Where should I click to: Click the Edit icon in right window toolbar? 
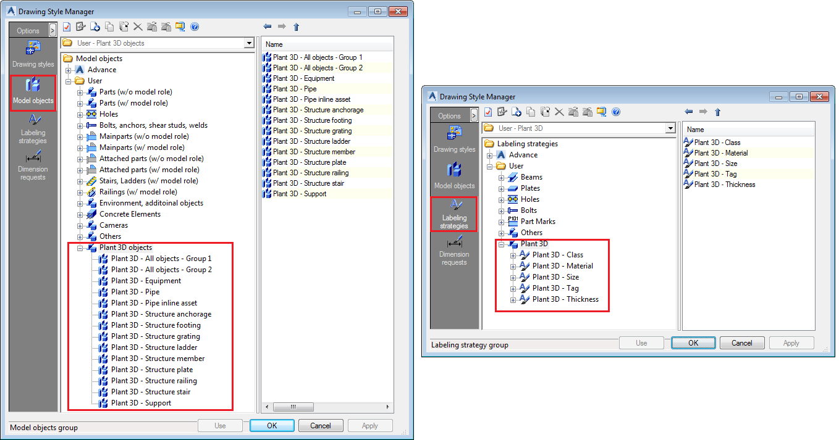click(x=502, y=112)
